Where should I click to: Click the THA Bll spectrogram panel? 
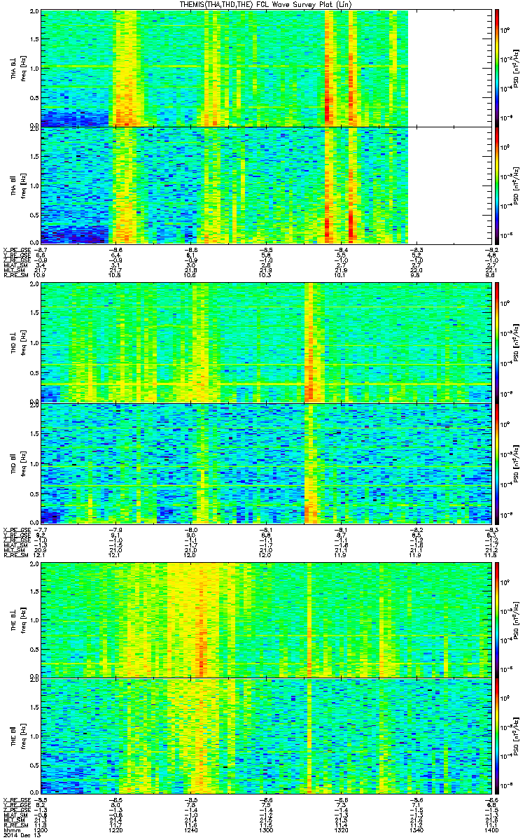click(265, 184)
